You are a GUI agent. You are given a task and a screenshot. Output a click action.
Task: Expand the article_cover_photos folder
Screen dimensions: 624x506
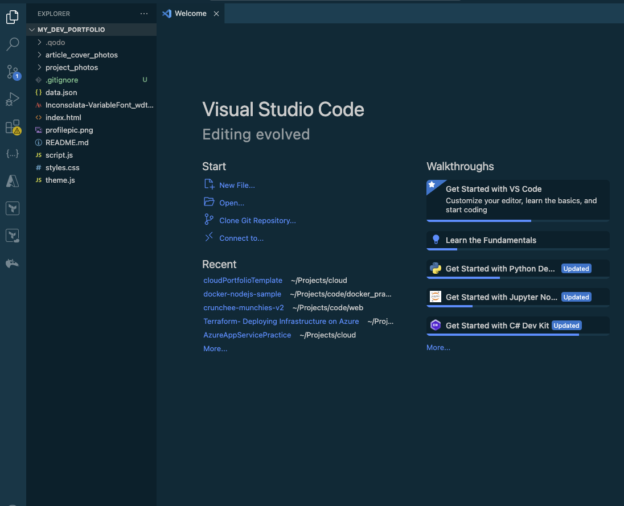(x=91, y=55)
